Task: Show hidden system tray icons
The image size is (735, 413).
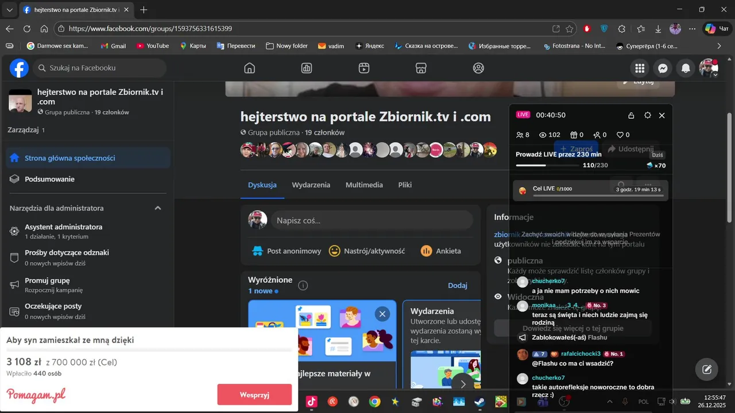Action: 610,402
